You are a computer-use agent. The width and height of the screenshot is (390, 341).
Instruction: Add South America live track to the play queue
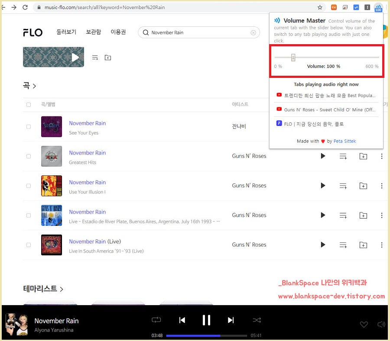click(x=343, y=245)
